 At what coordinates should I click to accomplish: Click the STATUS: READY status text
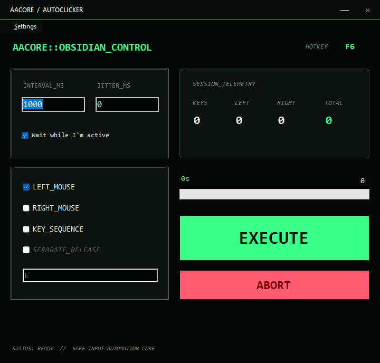coord(33,348)
